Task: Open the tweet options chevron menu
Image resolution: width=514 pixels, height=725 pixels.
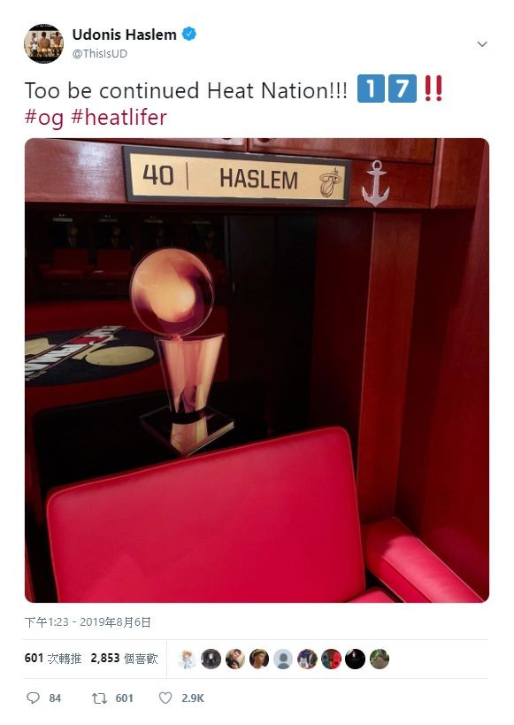Action: click(482, 44)
